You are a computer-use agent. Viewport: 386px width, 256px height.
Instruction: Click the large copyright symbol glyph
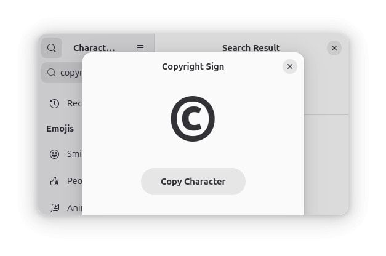tap(193, 119)
